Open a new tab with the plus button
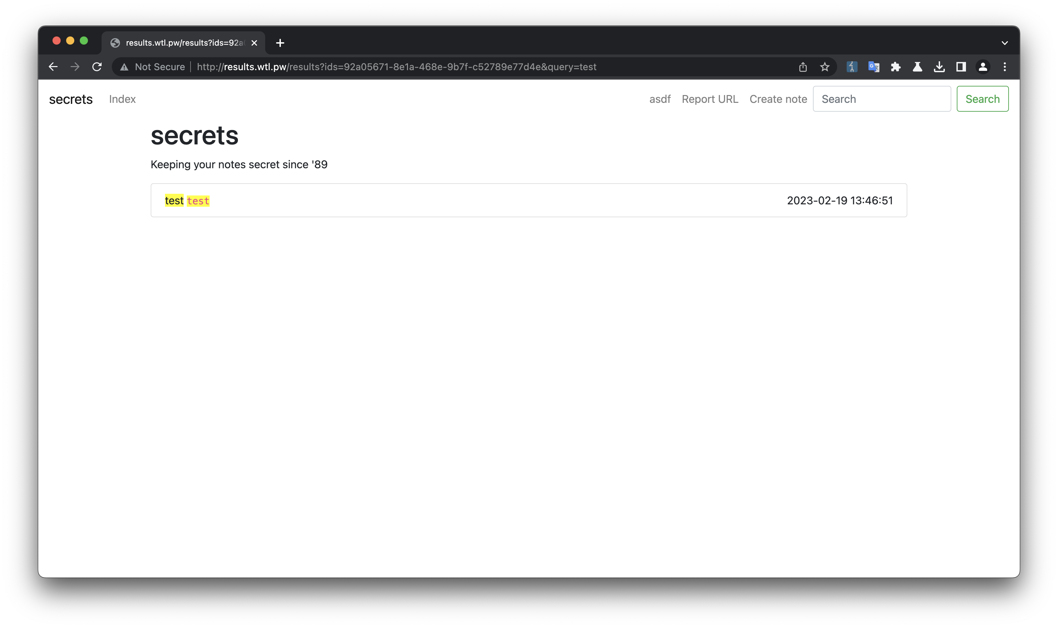This screenshot has width=1058, height=628. click(x=280, y=43)
